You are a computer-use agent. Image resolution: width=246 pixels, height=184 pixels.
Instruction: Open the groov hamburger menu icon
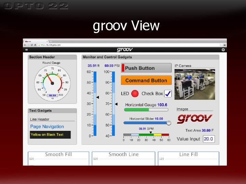27,50
